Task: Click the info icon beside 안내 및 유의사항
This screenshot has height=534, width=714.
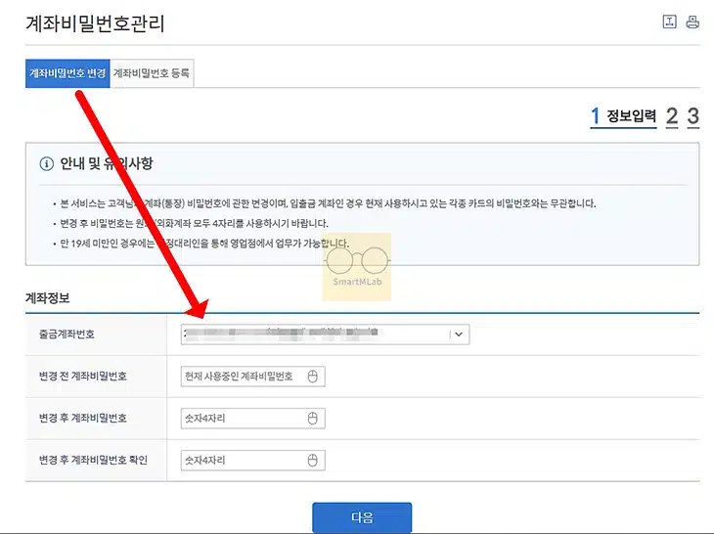Action: pos(45,164)
